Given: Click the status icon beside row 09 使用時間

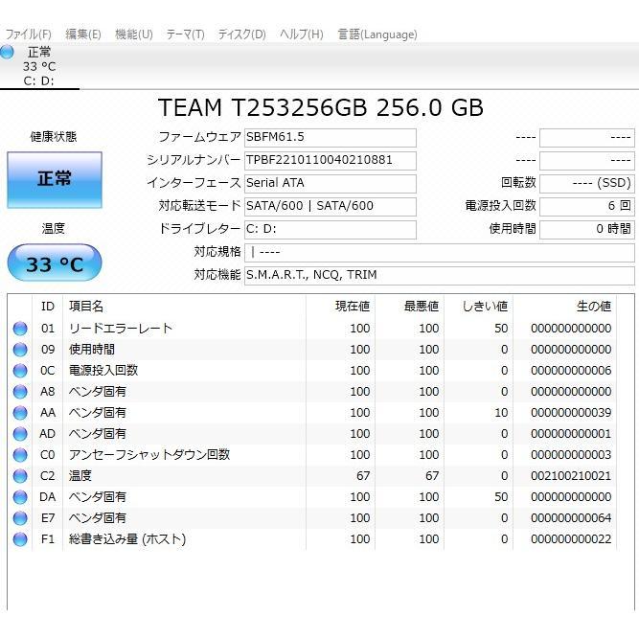Looking at the screenshot, I should tap(20, 350).
